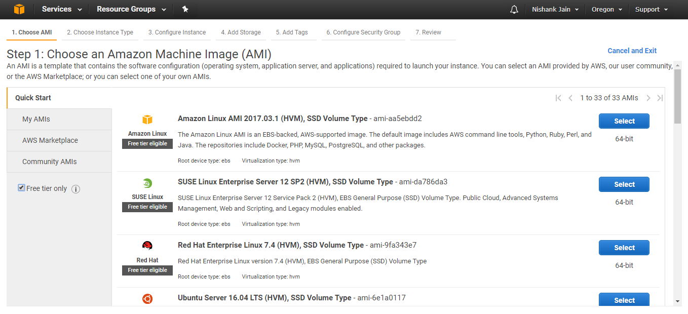The image size is (688, 314).
Task: Click 64-bit label under SUSE Select
Action: click(624, 202)
